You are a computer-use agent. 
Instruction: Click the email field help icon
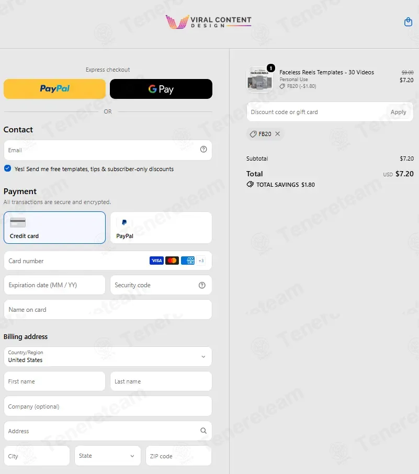pos(203,149)
